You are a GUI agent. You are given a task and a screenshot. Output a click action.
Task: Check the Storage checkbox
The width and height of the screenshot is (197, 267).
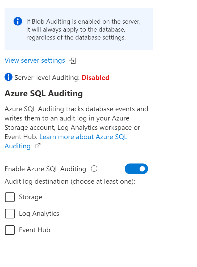click(x=10, y=197)
